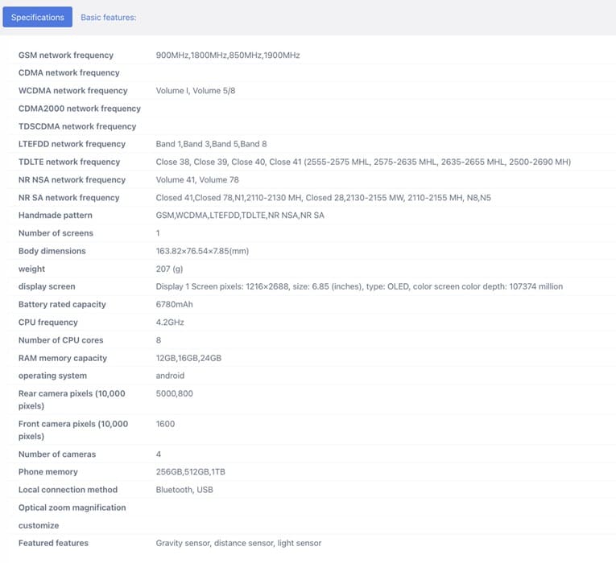Viewport: 616px width, 563px height.
Task: Select the body dimensions value 163.82×76.54×7.85(mm)
Action: click(x=202, y=251)
